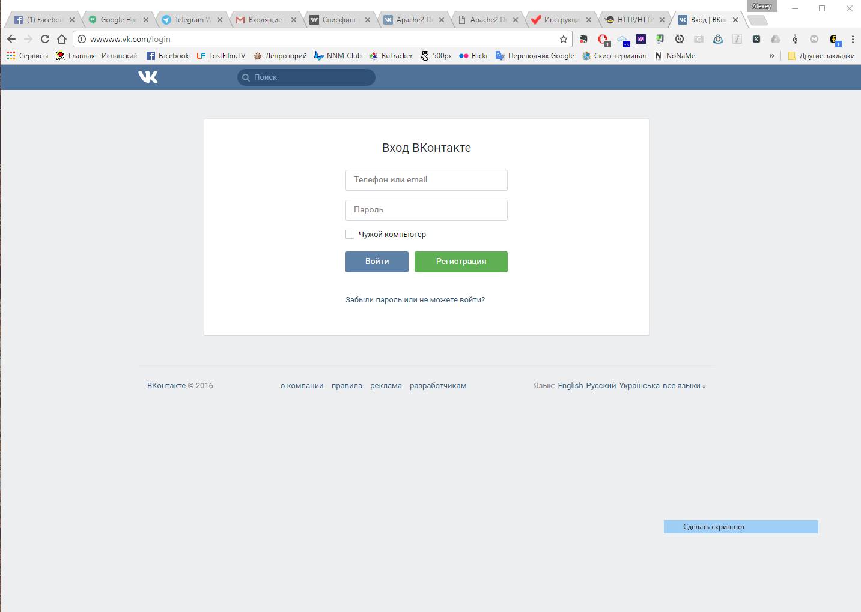Viewport: 861px width, 612px height.
Task: Open the Chrome three-dot menu
Action: click(853, 39)
